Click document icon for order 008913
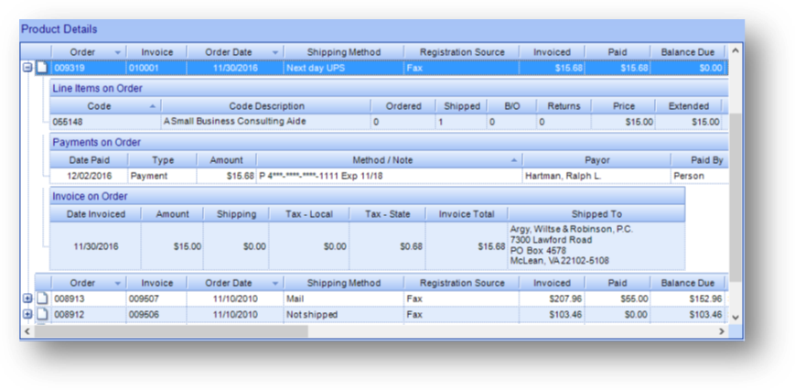Screen dimensions: 795x390 [41, 298]
